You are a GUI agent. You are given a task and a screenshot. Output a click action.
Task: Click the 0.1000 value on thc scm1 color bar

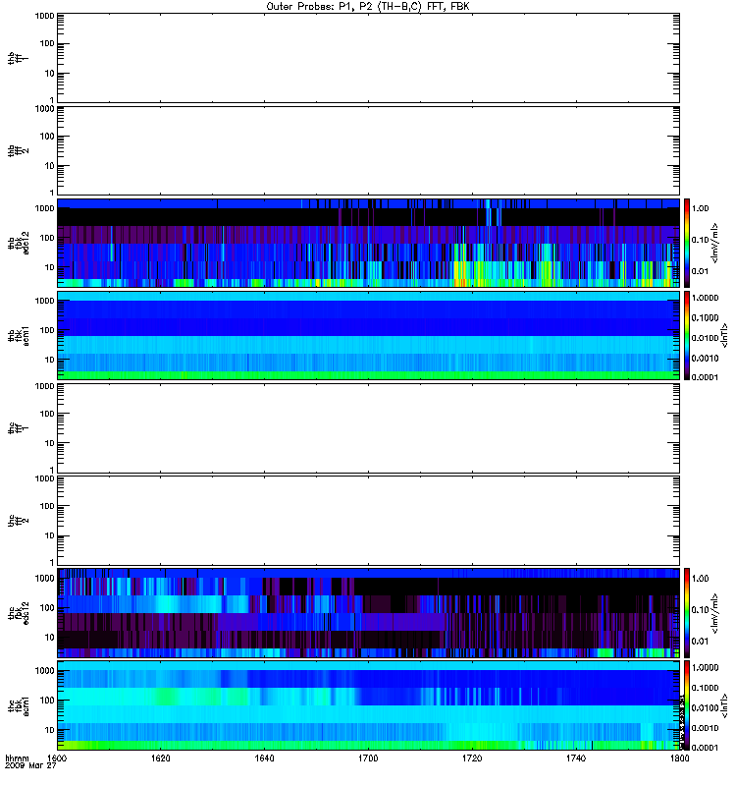(705, 688)
